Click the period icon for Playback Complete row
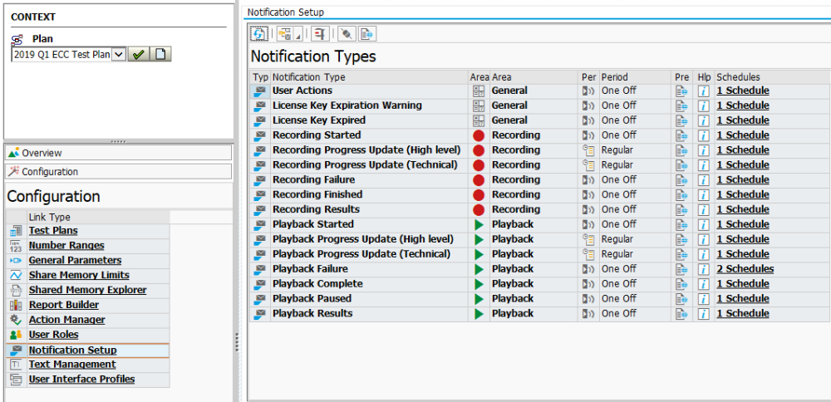This screenshot has width=831, height=402. click(x=589, y=284)
